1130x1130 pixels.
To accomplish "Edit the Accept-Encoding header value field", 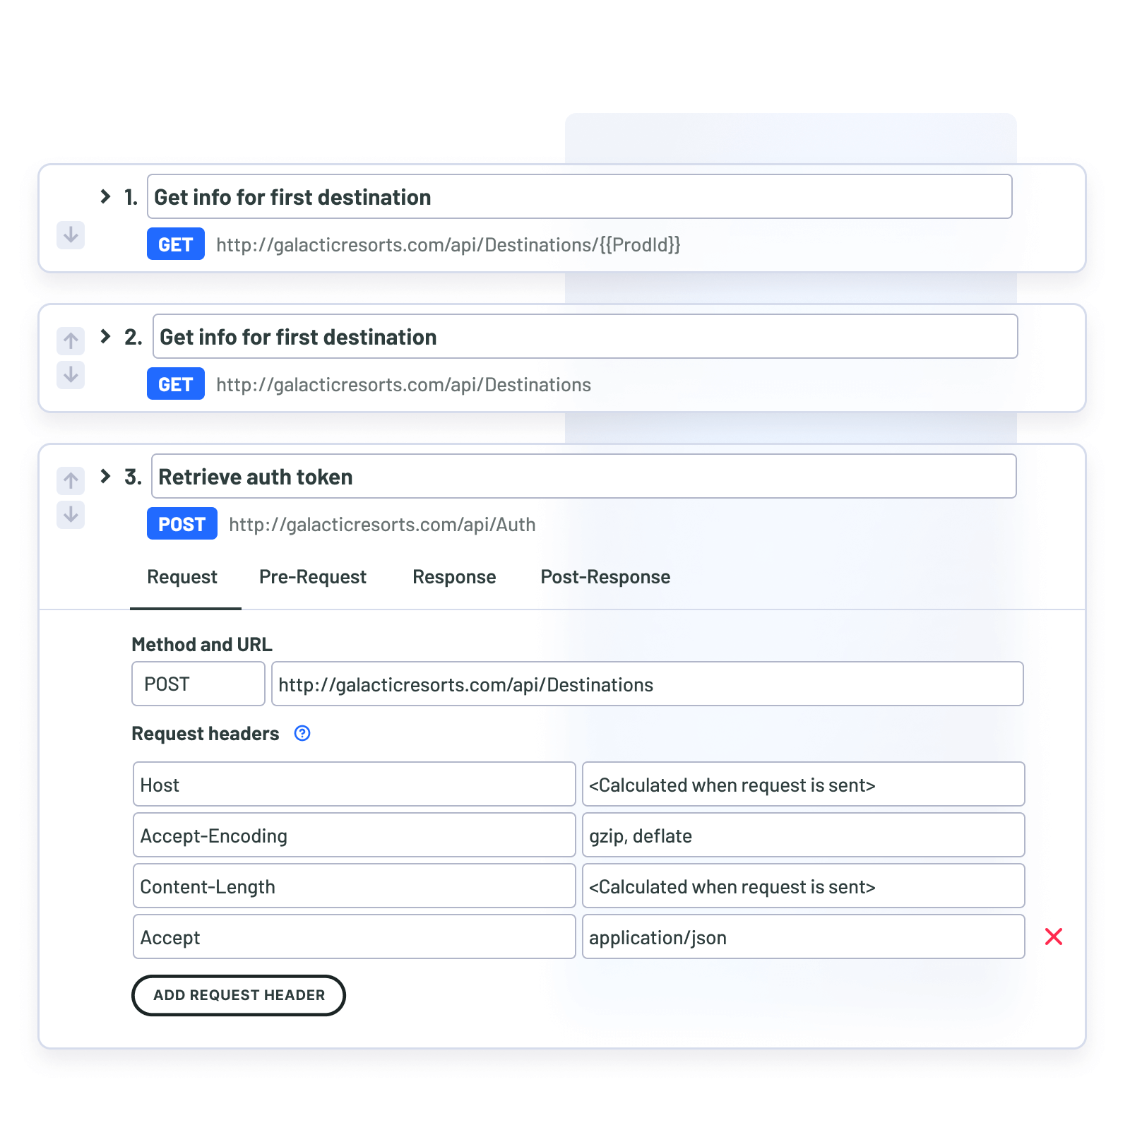I will (x=803, y=835).
